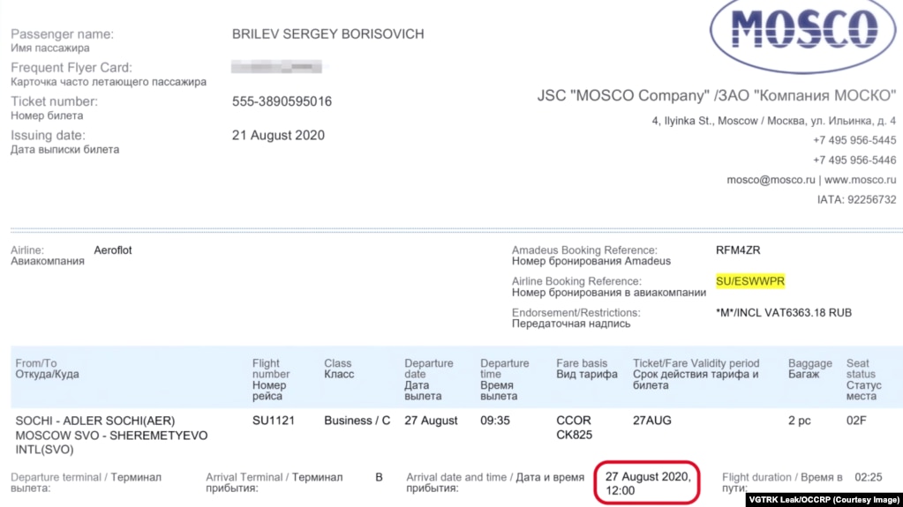Image resolution: width=903 pixels, height=507 pixels.
Task: Click phone number +7 495 956-5445
Action: coord(854,140)
